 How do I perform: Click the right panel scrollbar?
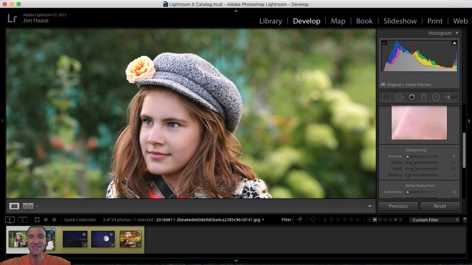click(x=464, y=150)
